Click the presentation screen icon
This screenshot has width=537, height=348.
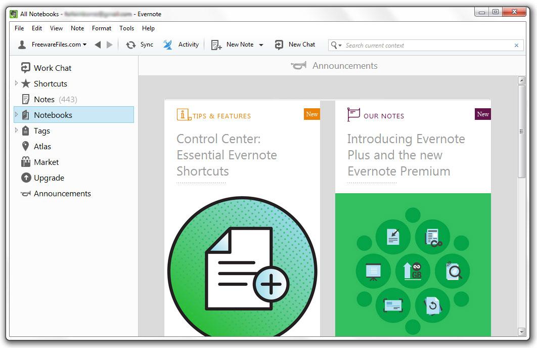373,271
